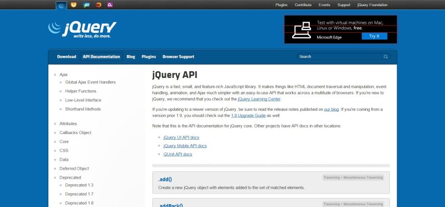This screenshot has width=445, height=207.
Task: Select the API Documentation tab
Action: 101,57
